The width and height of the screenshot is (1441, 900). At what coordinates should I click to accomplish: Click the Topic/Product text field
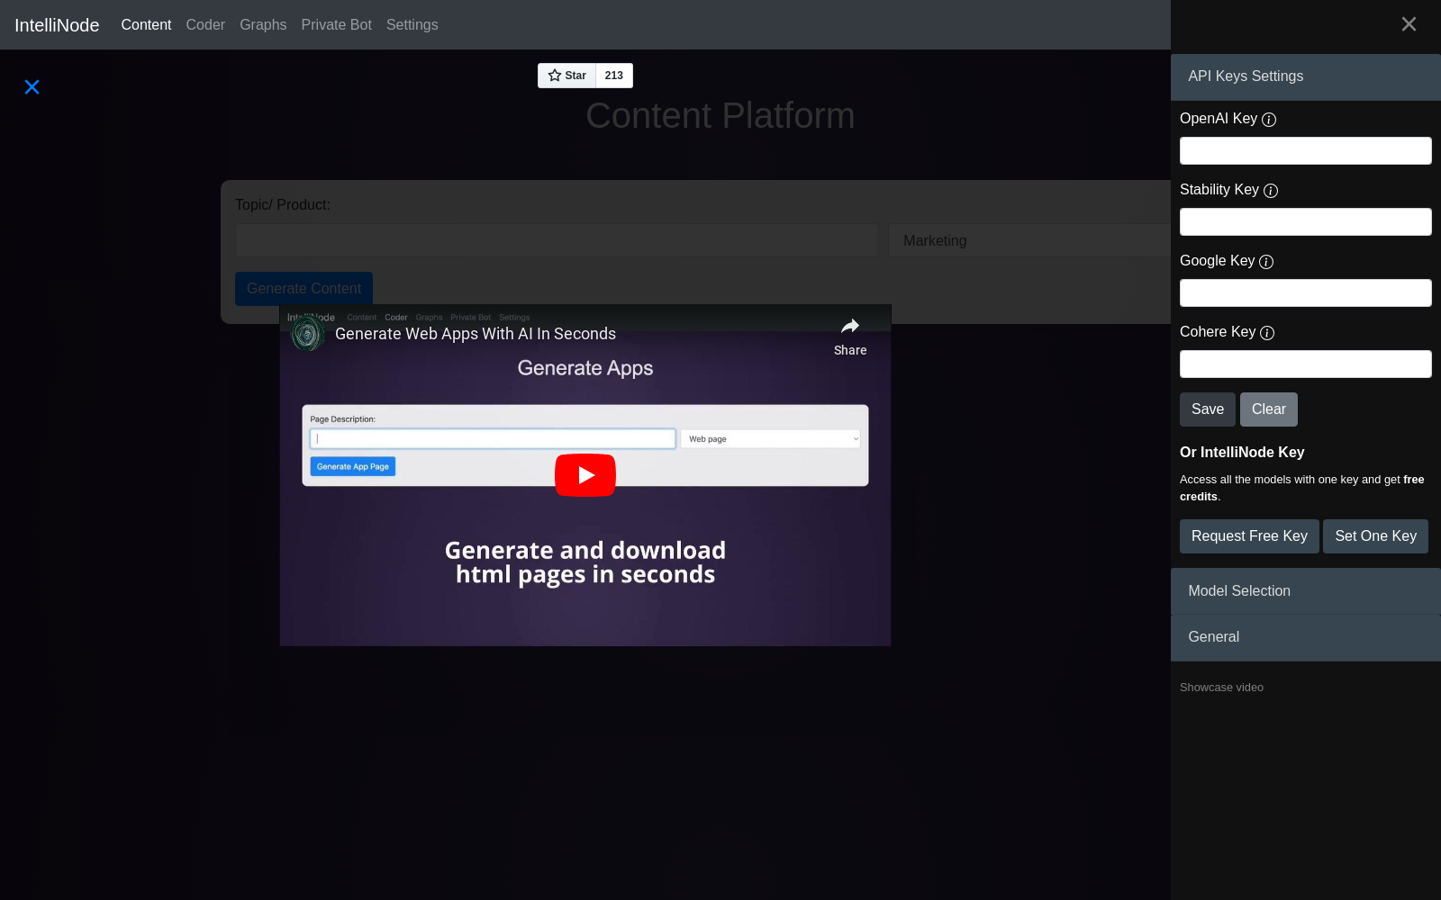(557, 240)
